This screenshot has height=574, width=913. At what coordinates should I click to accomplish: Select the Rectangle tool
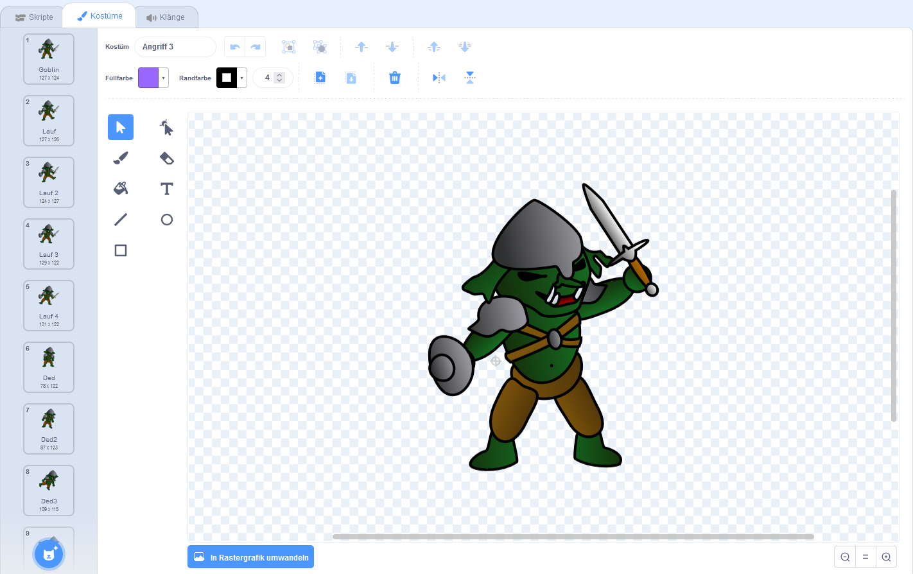point(121,250)
